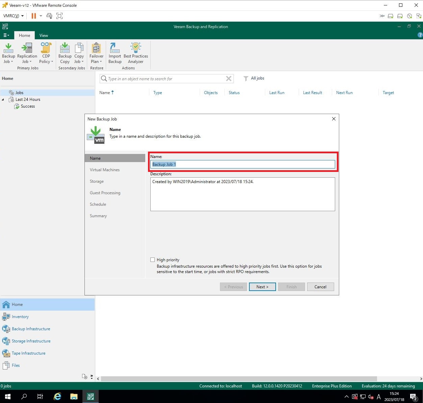Sort by the Status column header
The image size is (423, 403).
click(234, 92)
